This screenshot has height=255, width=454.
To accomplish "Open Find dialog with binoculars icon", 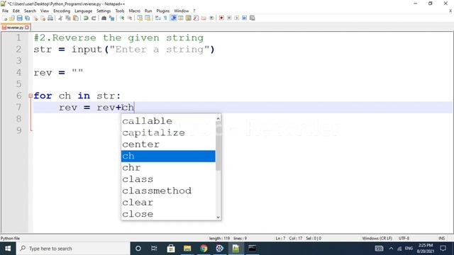I will click(104, 18).
